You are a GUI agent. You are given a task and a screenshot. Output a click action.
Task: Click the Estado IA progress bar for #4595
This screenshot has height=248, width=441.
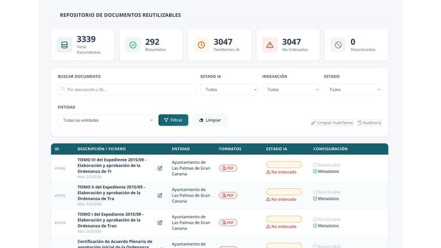click(x=284, y=192)
